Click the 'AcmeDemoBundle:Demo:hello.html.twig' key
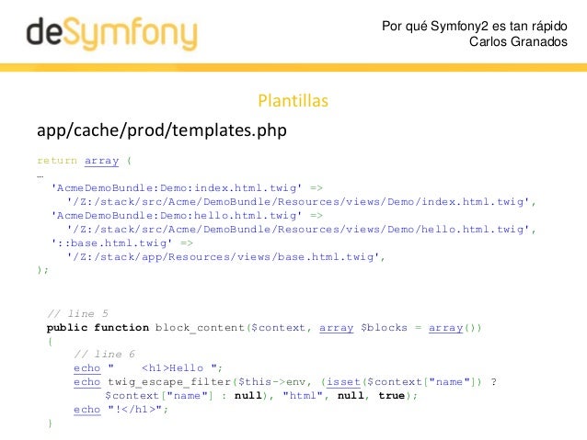This screenshot has height=440, width=587. tap(177, 215)
